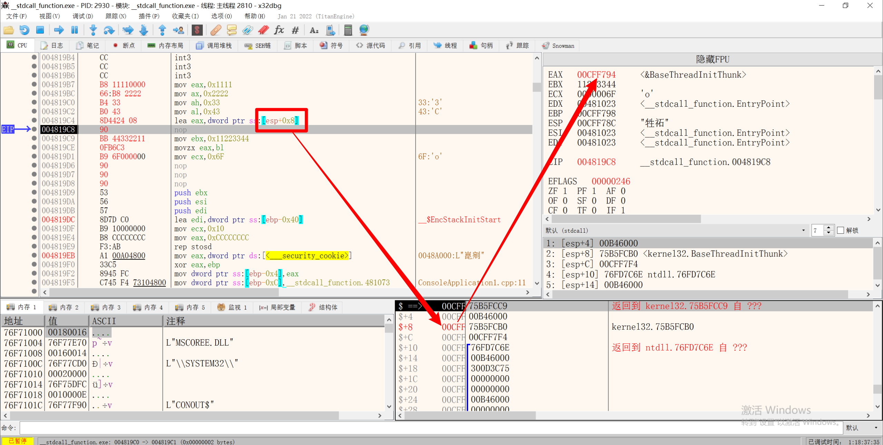Click the 命令 command input field
This screenshot has height=445, width=883.
point(431,428)
